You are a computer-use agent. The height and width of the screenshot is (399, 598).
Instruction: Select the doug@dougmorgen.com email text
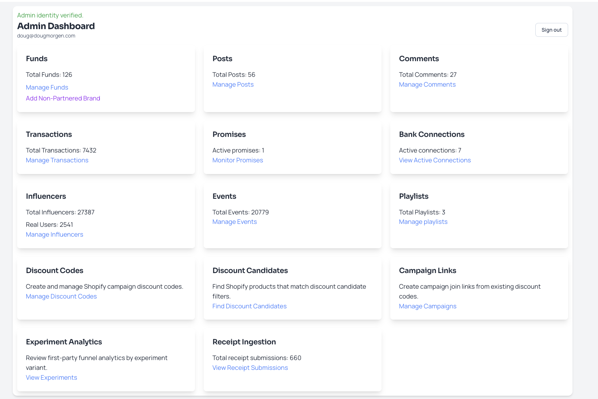(46, 36)
